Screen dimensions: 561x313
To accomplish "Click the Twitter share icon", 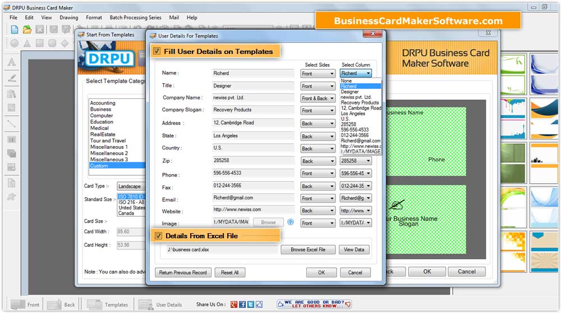I will [251, 305].
